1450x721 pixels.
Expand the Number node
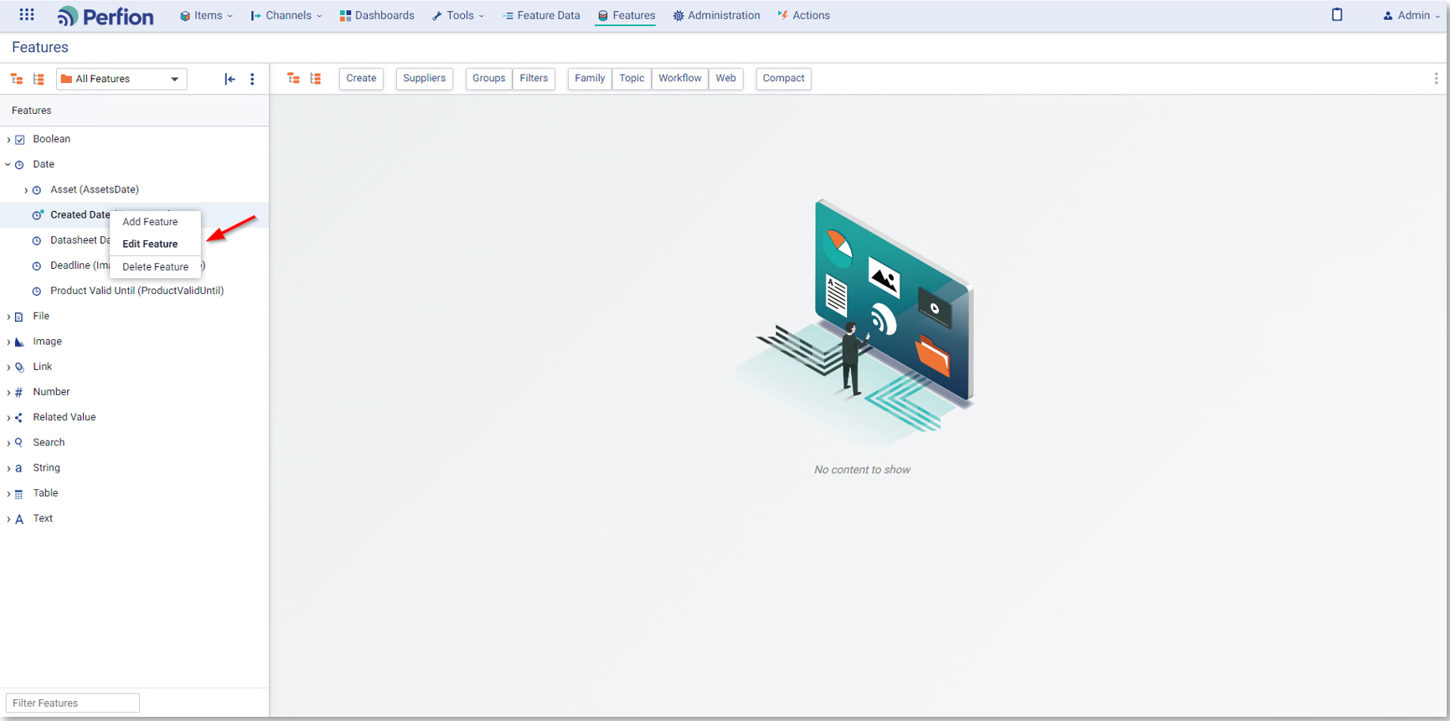pos(8,392)
